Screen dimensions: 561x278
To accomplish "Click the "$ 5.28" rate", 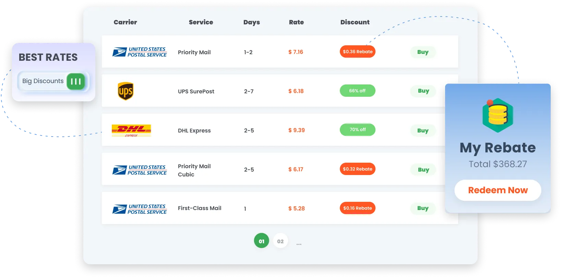I will tap(297, 208).
